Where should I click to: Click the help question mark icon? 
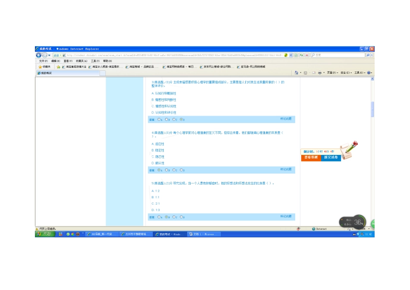point(369,73)
